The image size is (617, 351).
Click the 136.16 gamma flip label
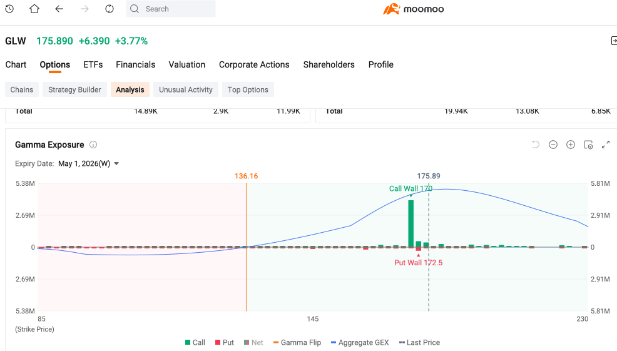tap(247, 176)
